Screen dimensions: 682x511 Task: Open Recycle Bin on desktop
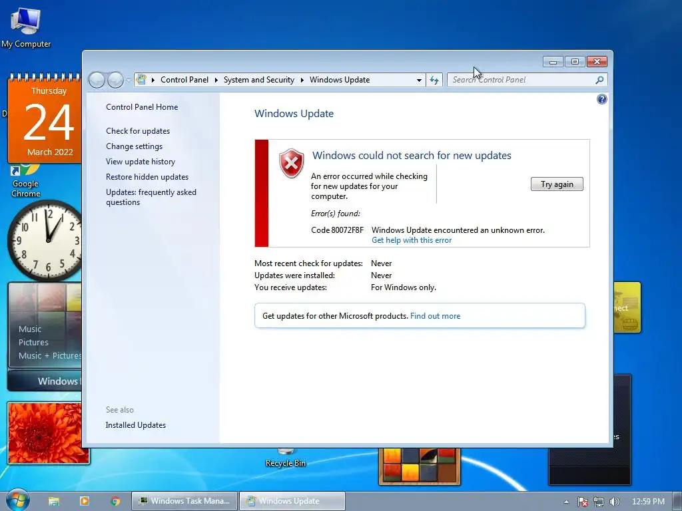click(x=285, y=458)
